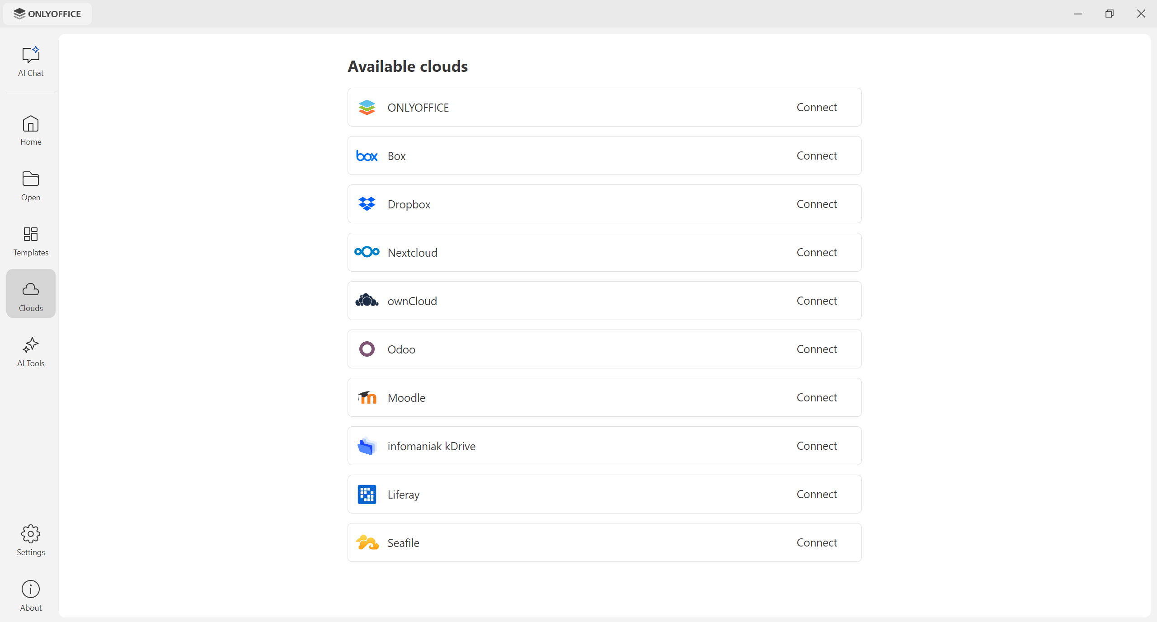Click the ownCloud logo icon
The image size is (1157, 622).
point(367,300)
